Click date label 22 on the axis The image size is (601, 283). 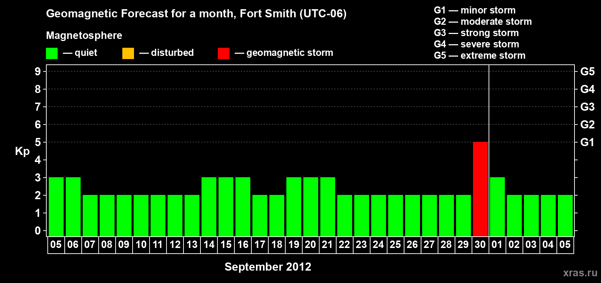pyautogui.click(x=344, y=245)
